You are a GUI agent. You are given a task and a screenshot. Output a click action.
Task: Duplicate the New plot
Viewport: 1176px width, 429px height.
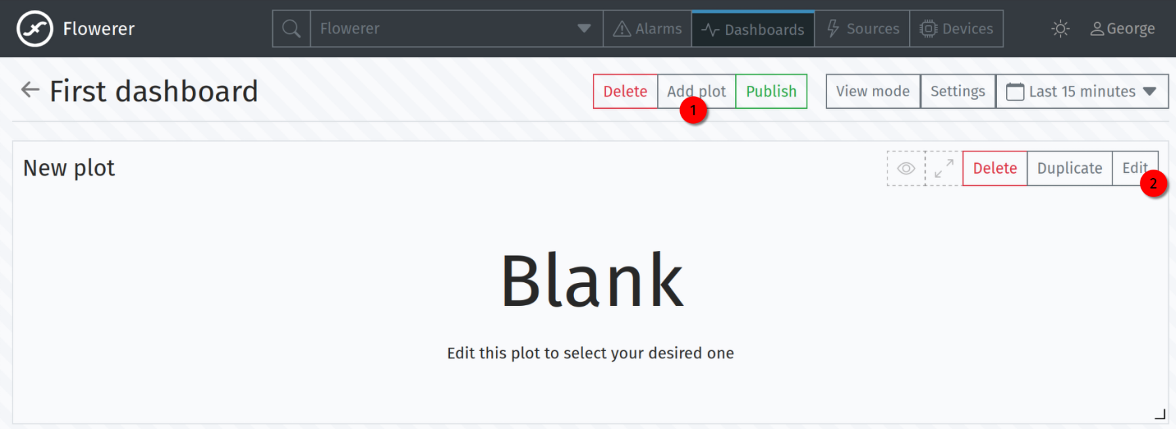[x=1070, y=168]
